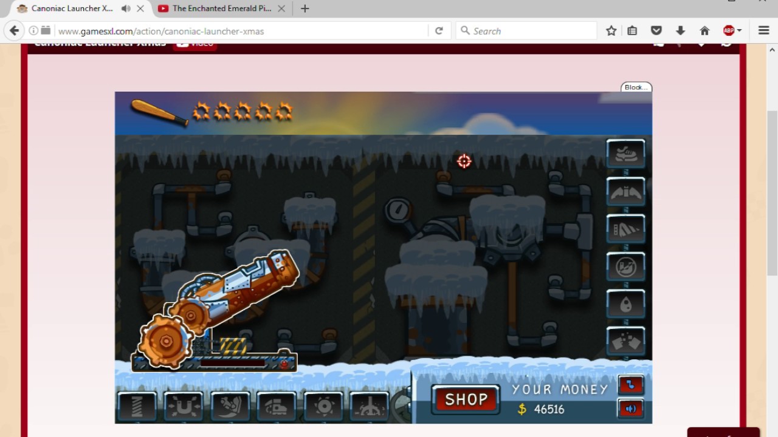Open the browser hamburger menu
This screenshot has height=437, width=778.
[763, 30]
